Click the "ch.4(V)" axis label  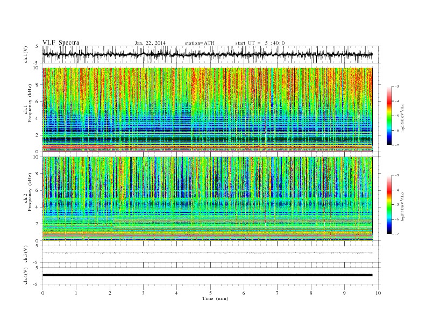[x=26, y=276]
